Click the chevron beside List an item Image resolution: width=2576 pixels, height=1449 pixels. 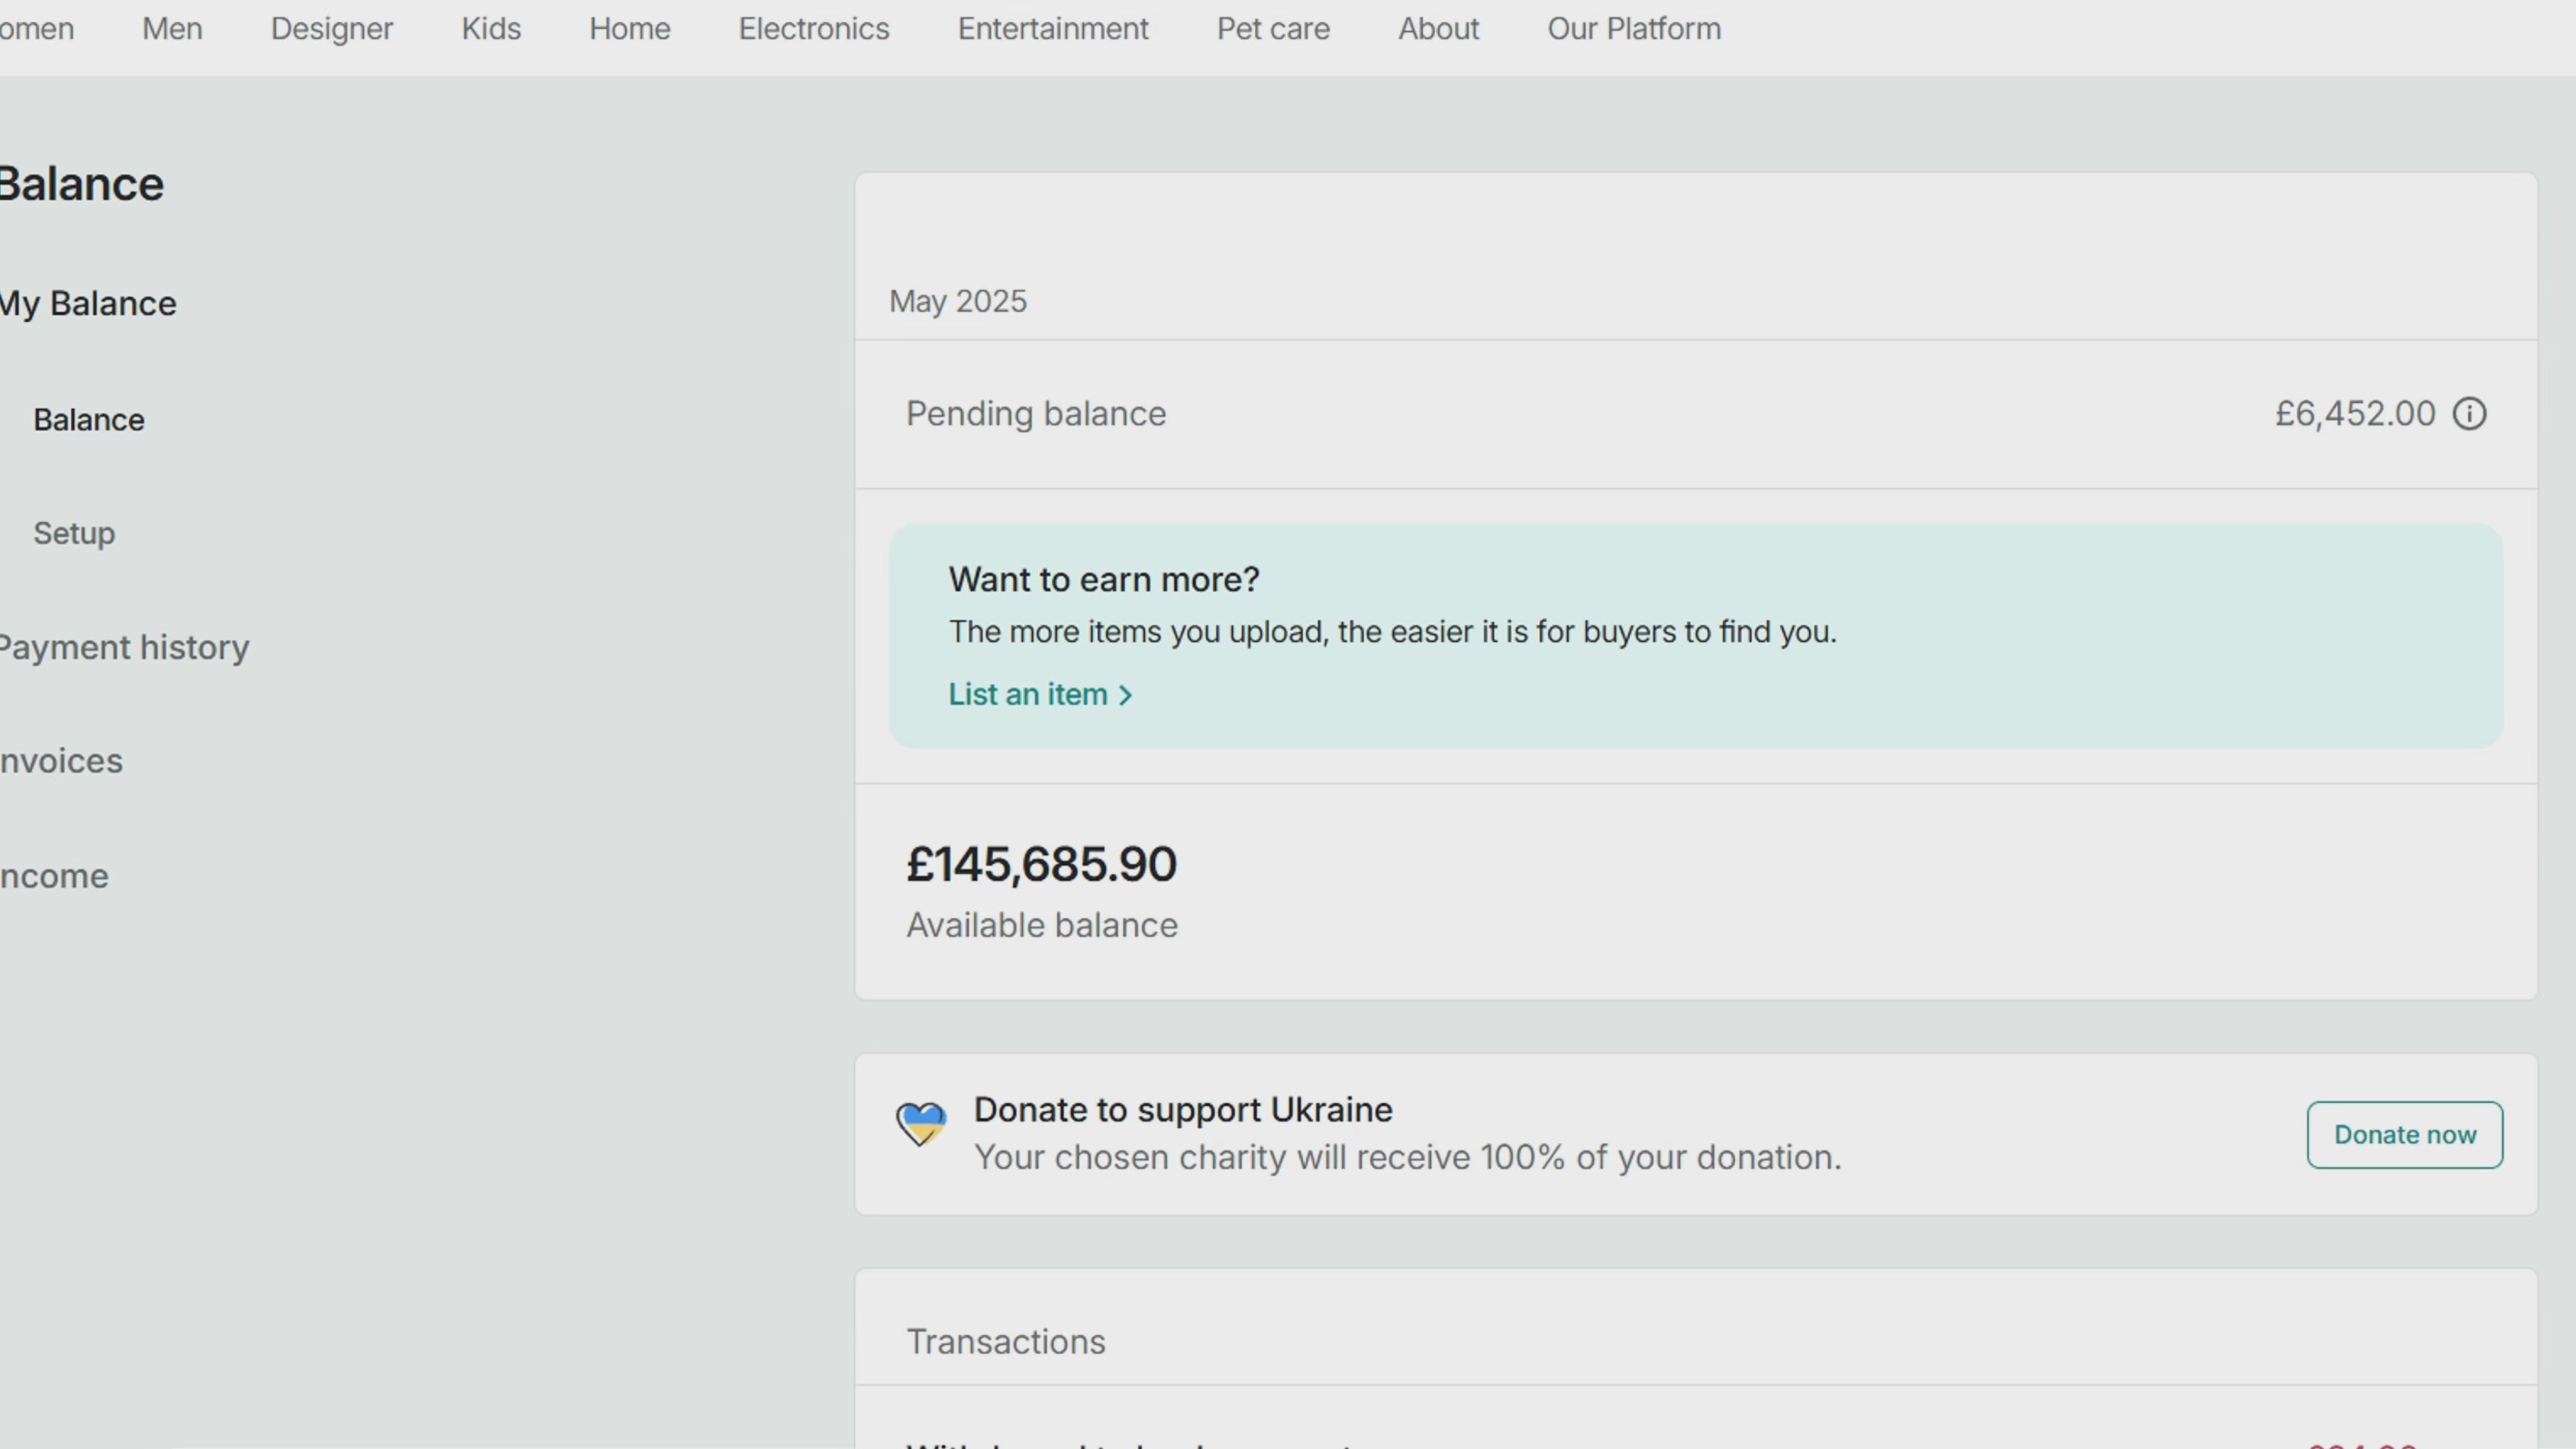[1125, 696]
